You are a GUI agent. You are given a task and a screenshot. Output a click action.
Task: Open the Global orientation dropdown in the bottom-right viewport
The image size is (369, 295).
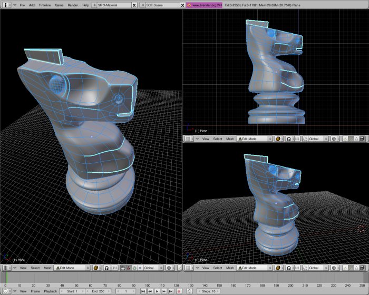tap(318, 268)
